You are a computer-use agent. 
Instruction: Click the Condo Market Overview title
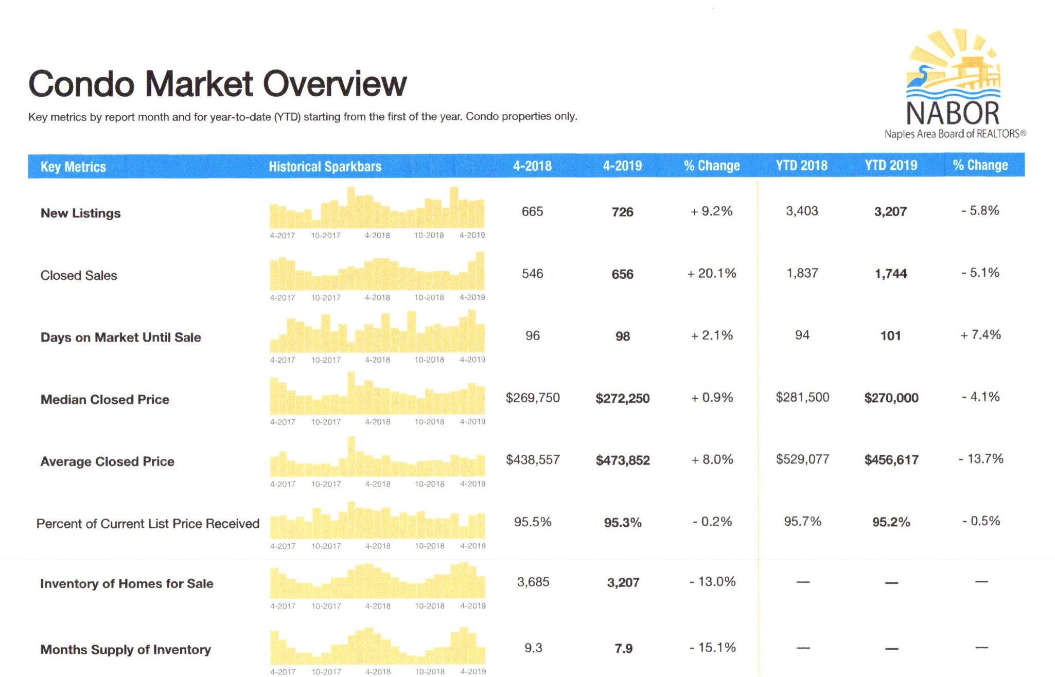(217, 83)
